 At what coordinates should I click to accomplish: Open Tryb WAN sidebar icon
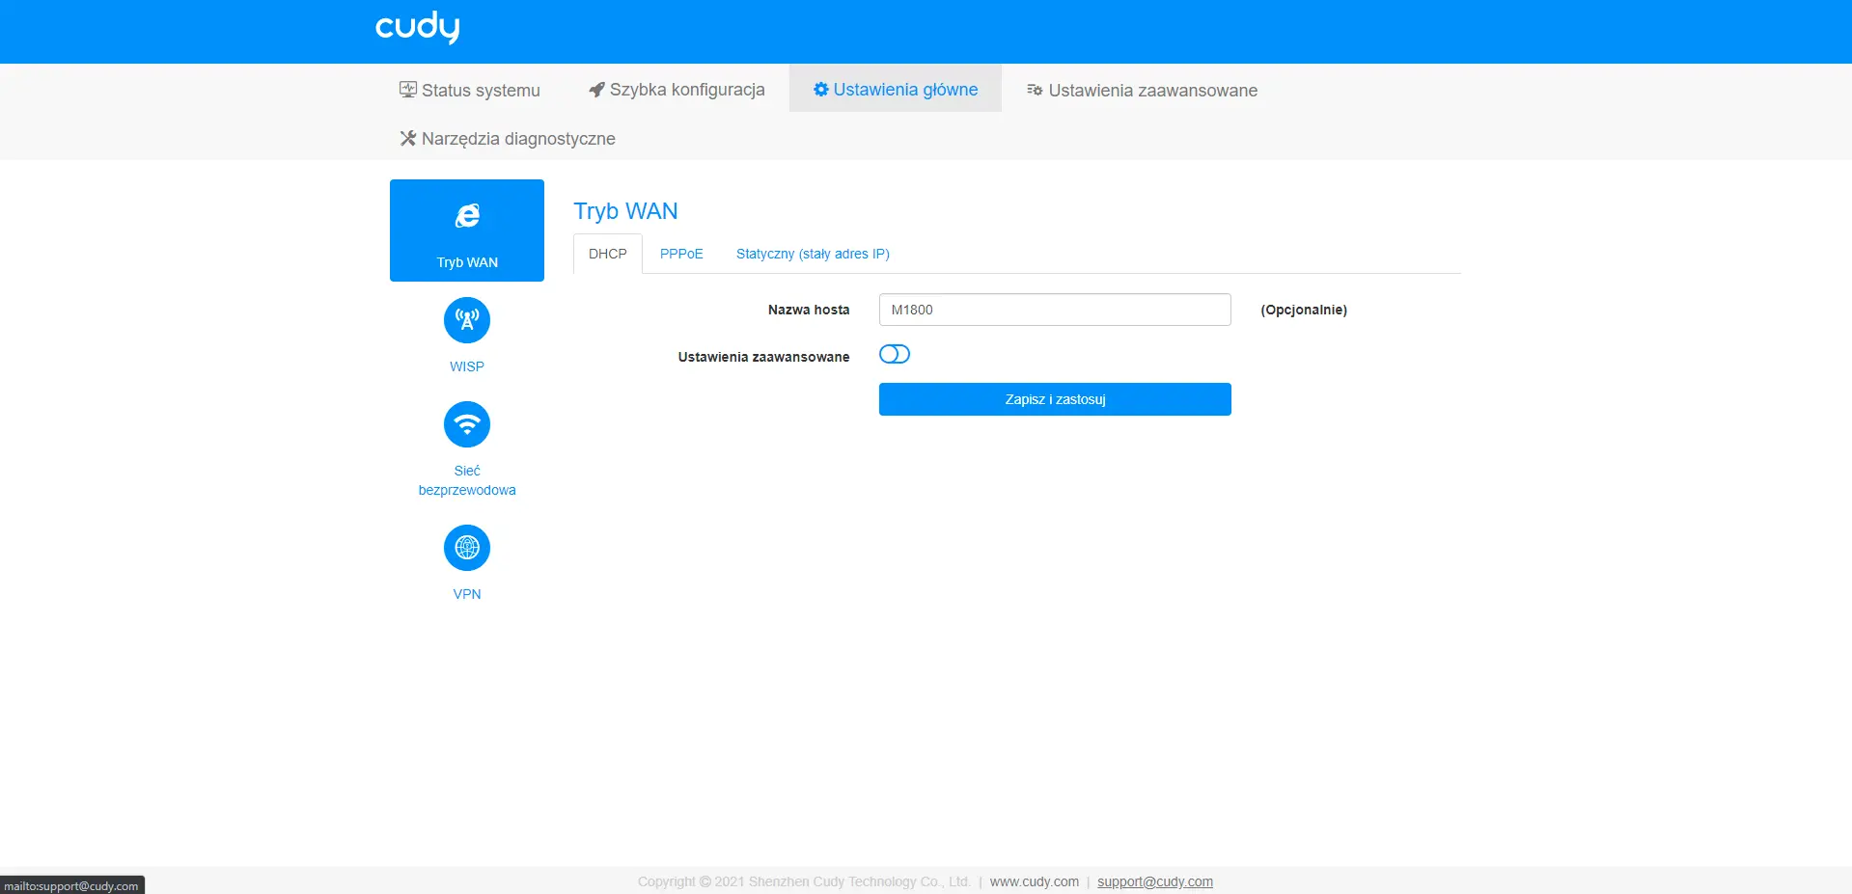click(x=467, y=216)
